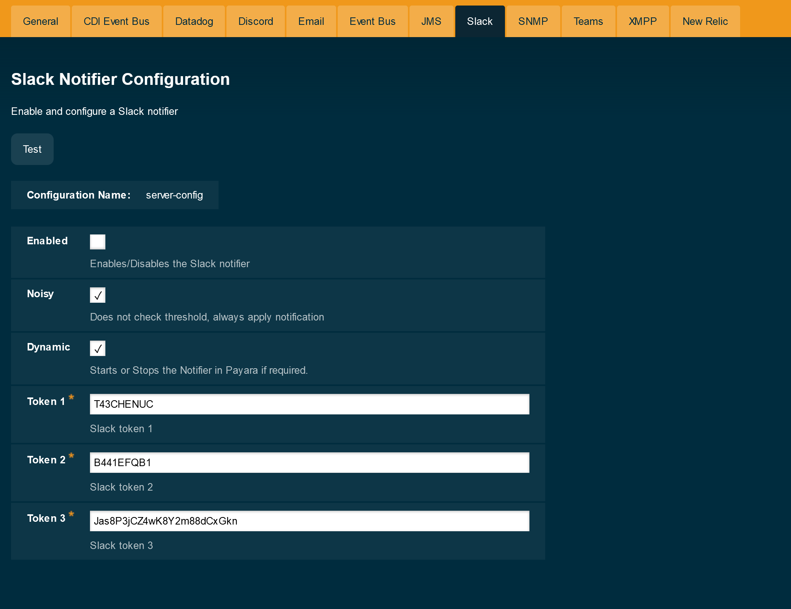Clear the Token 1 input field
The width and height of the screenshot is (791, 609).
309,404
